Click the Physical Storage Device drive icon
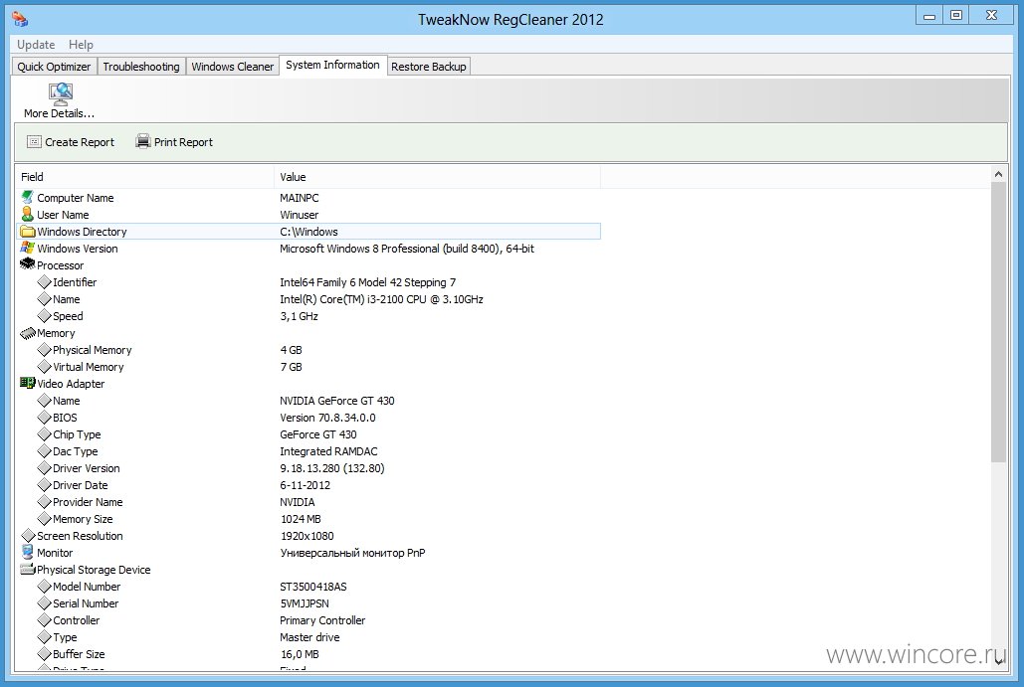The height and width of the screenshot is (687, 1024). (x=28, y=569)
